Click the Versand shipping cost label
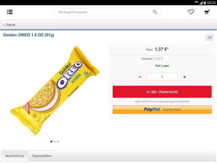The width and height of the screenshot is (217, 163). (147, 59)
